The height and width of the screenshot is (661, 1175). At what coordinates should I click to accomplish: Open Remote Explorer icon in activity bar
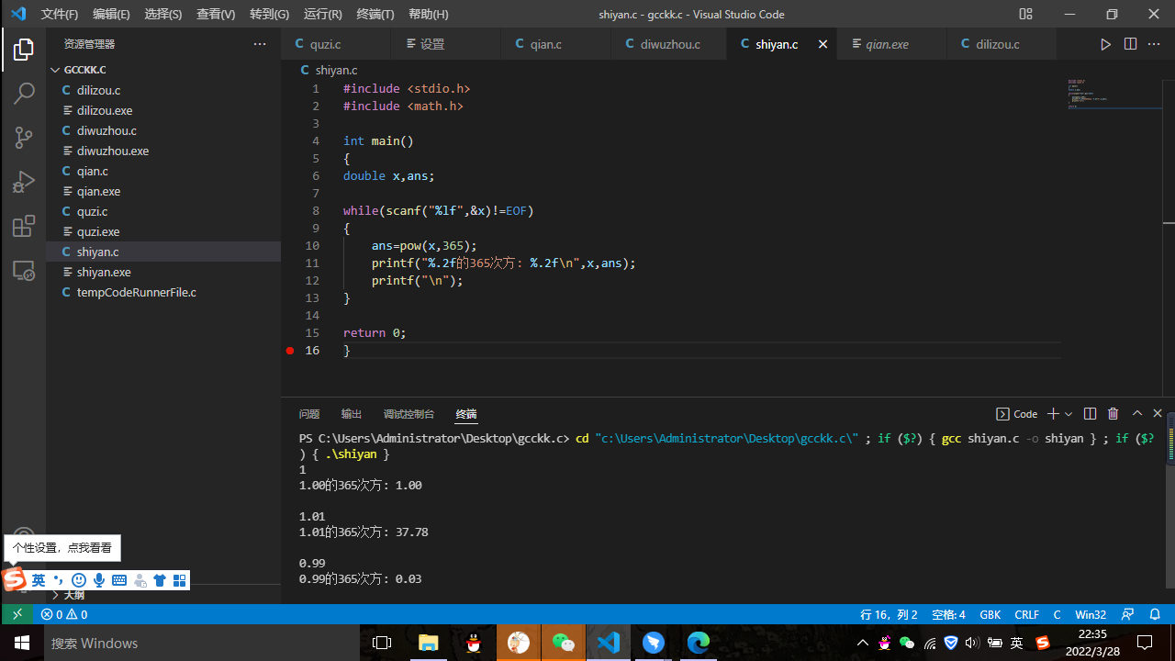click(24, 271)
